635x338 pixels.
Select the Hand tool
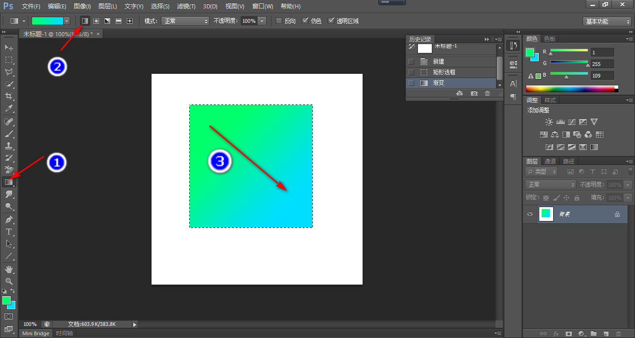[x=9, y=269]
